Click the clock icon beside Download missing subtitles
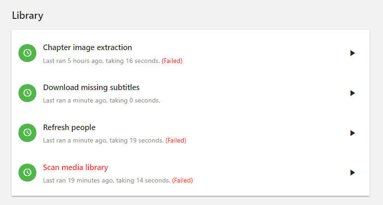Viewport: 383px width, 205px height. [x=27, y=93]
